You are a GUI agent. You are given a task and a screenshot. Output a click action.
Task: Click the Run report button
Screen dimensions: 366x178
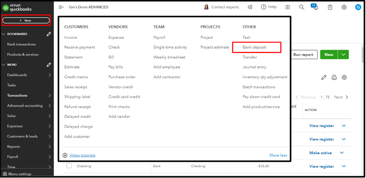tap(303, 55)
